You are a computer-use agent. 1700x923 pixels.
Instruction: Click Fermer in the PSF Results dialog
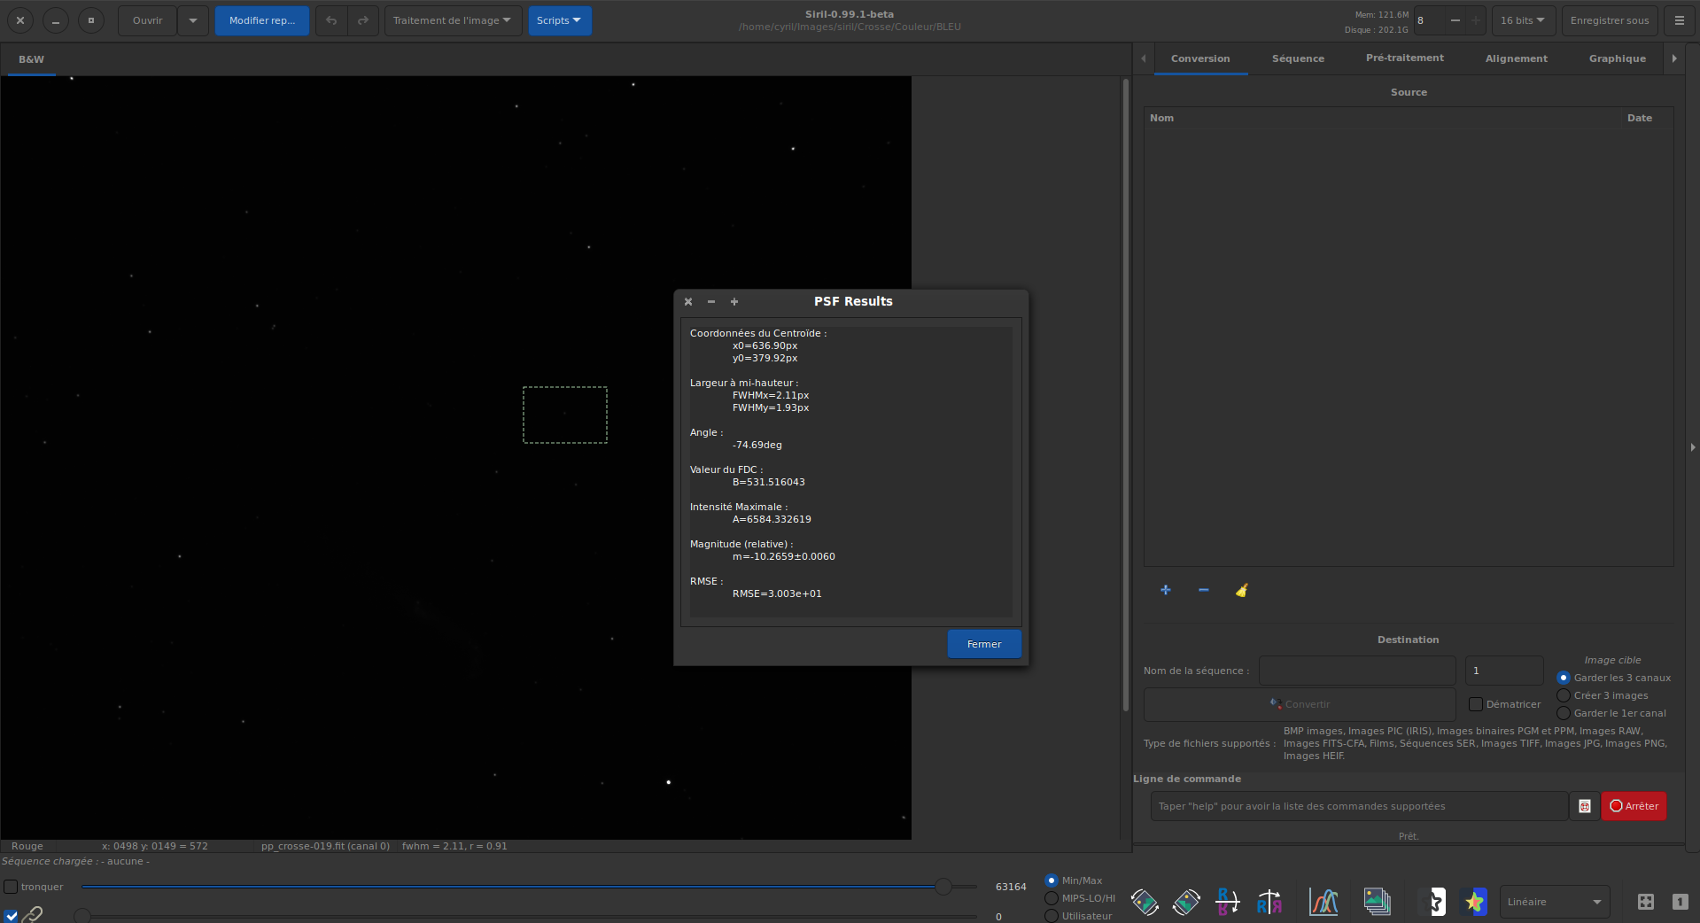(983, 644)
